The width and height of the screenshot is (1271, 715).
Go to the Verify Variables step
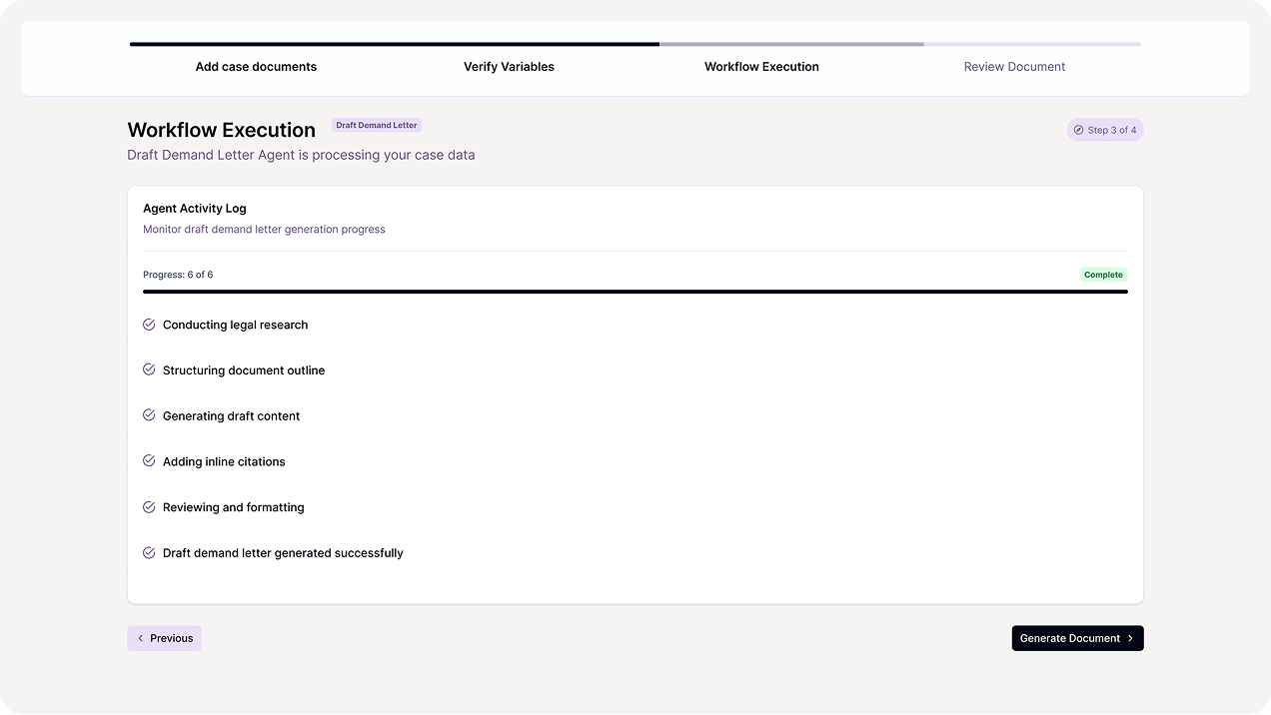(509, 67)
